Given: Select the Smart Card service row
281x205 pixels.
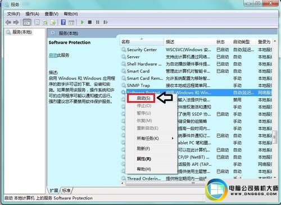Looking at the screenshot, I should coord(196,71).
